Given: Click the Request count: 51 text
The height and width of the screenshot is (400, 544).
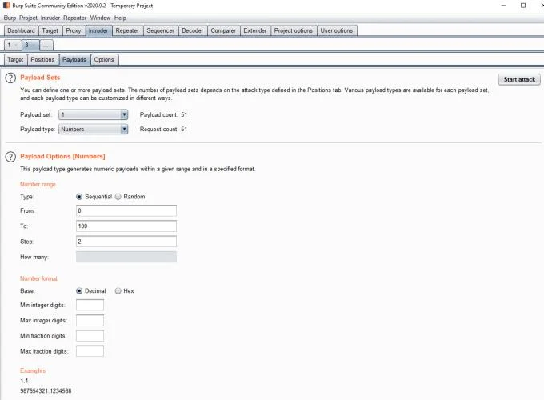Looking at the screenshot, I should [x=163, y=129].
